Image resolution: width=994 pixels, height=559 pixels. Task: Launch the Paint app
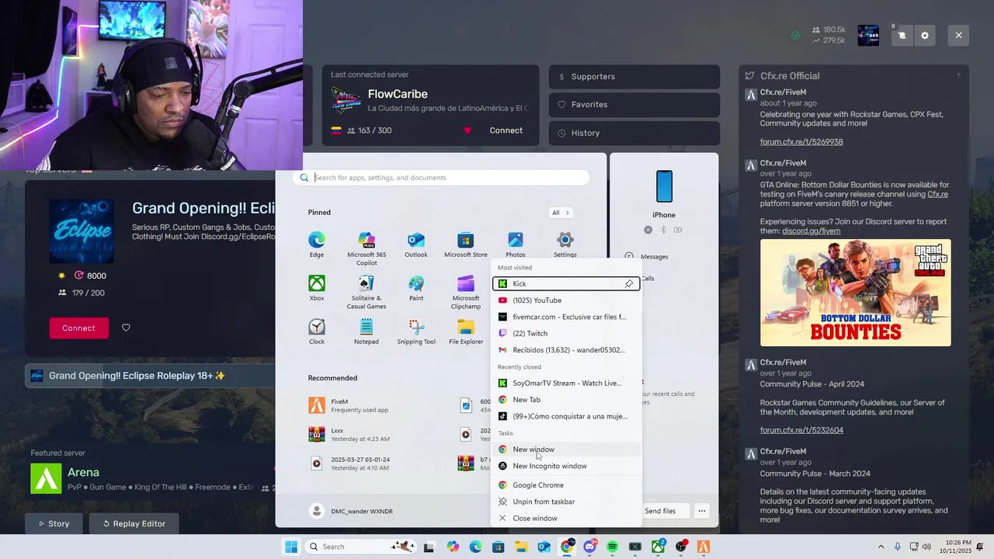tap(416, 288)
